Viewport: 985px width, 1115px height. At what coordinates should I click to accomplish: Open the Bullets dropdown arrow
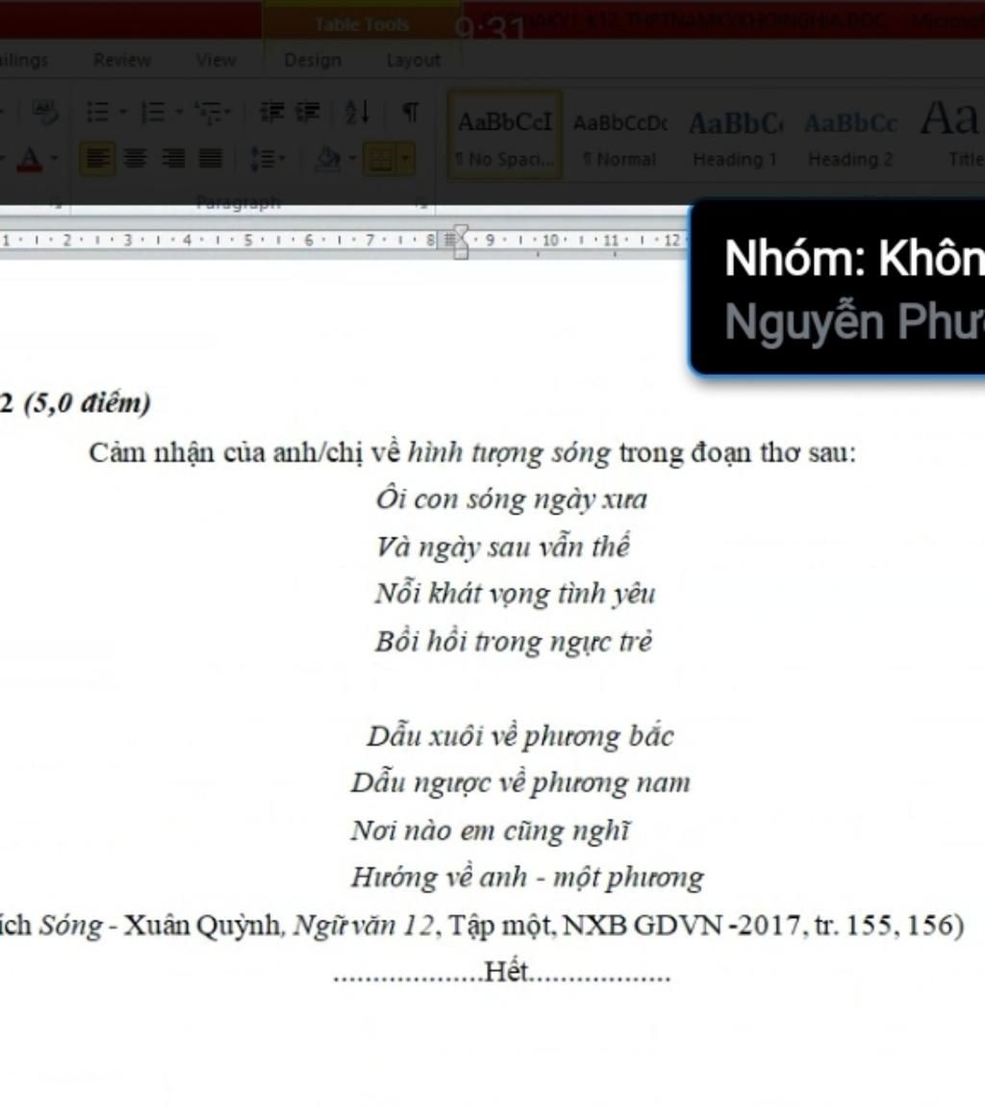(122, 113)
